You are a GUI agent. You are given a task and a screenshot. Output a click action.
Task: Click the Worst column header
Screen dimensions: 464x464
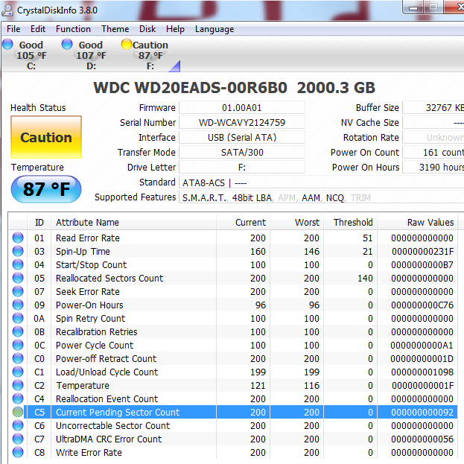pos(297,222)
